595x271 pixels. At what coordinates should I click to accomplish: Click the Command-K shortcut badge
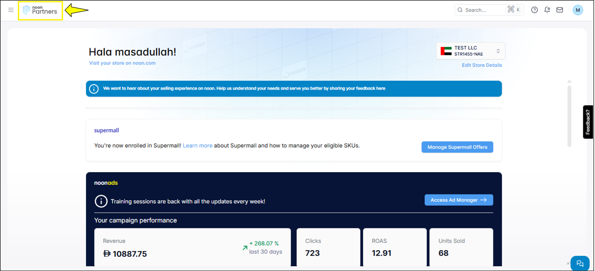tap(513, 10)
